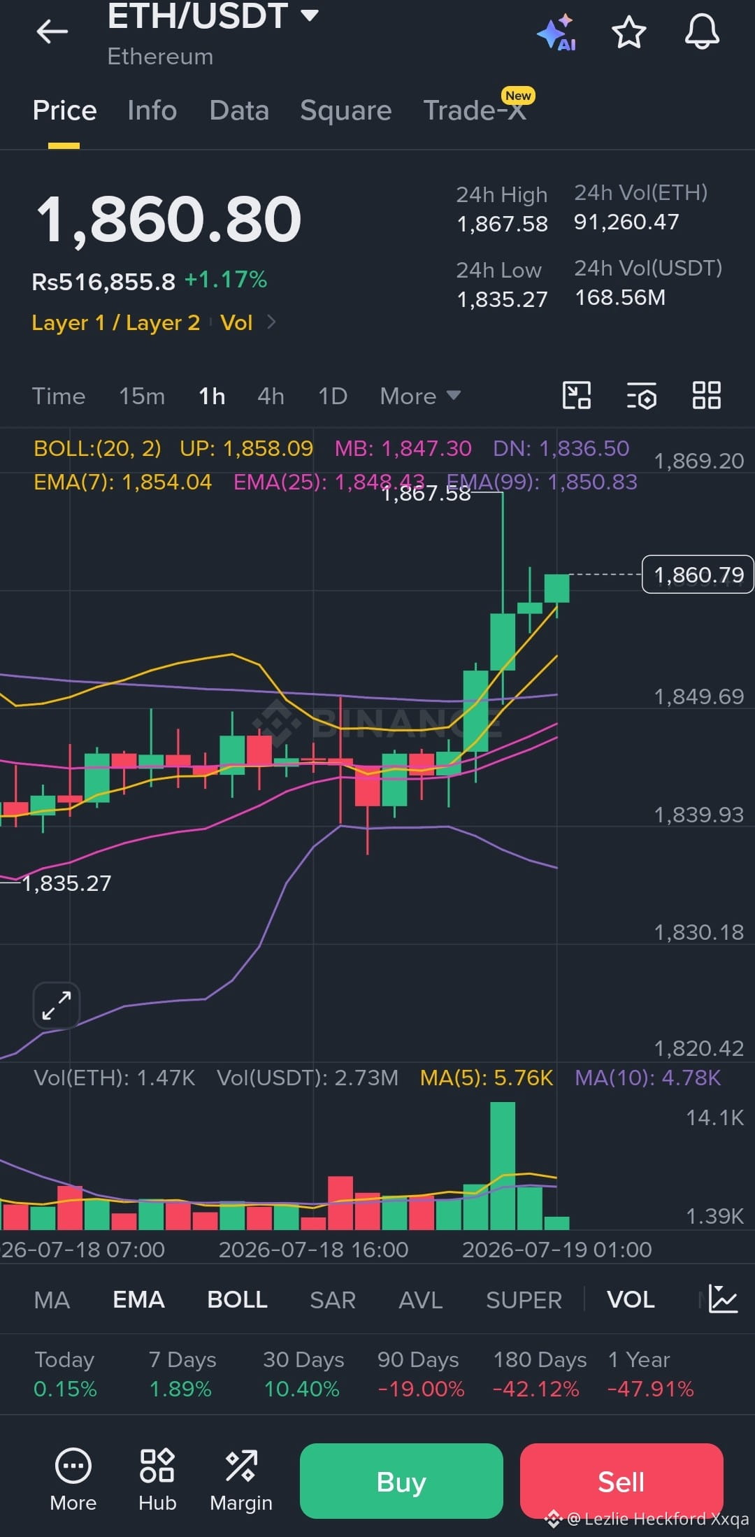The image size is (755, 1537).
Task: Tap the big 1,860.80 price
Action: 168,220
